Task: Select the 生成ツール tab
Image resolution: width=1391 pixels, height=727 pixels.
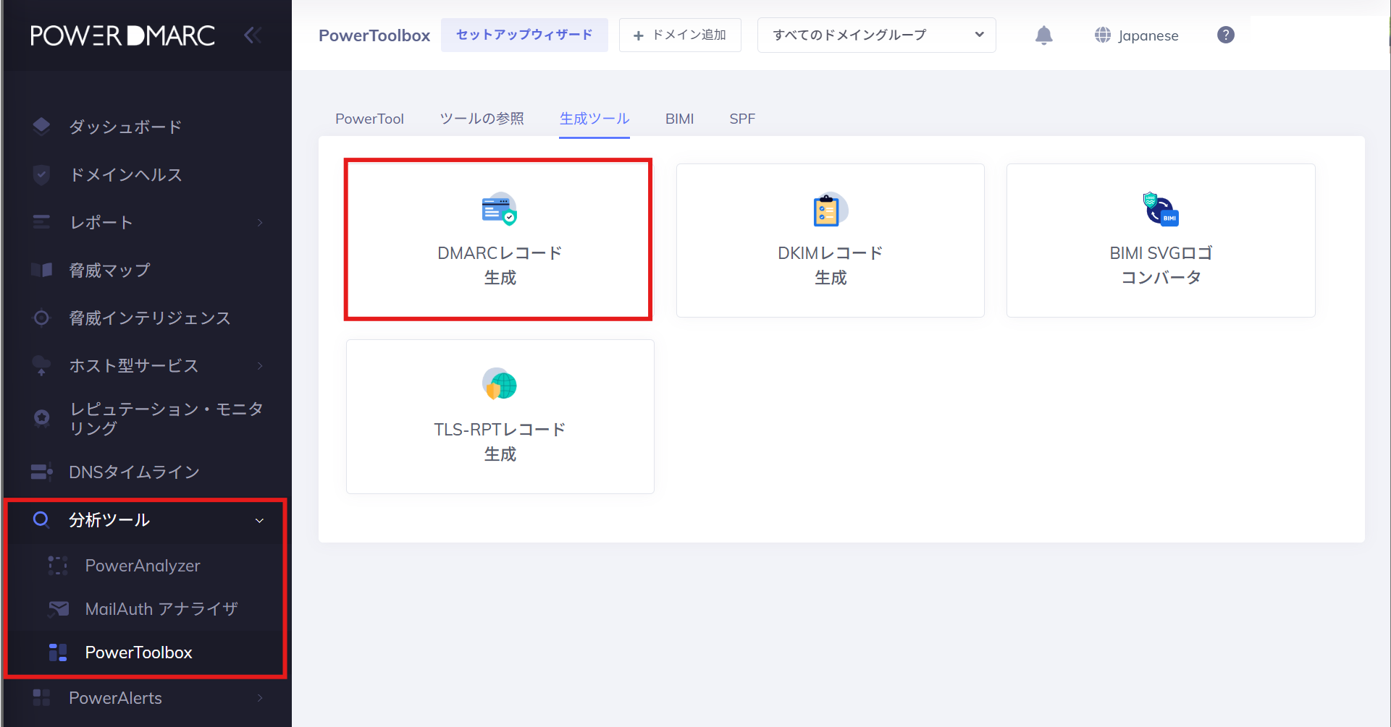Action: pyautogui.click(x=594, y=119)
